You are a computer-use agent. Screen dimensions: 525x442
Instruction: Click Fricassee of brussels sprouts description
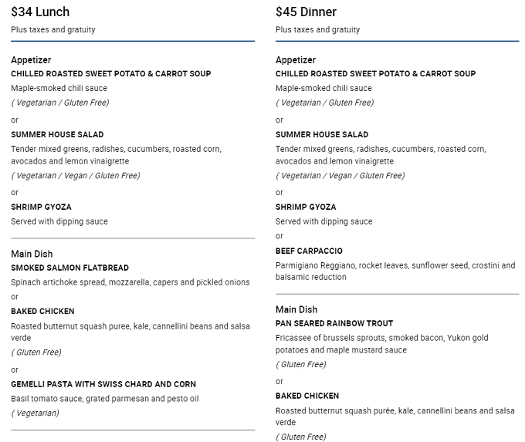381,343
